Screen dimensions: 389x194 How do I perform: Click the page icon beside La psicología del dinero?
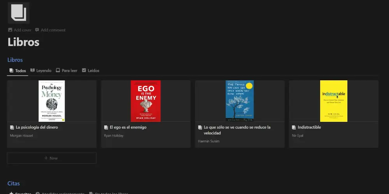(x=12, y=127)
